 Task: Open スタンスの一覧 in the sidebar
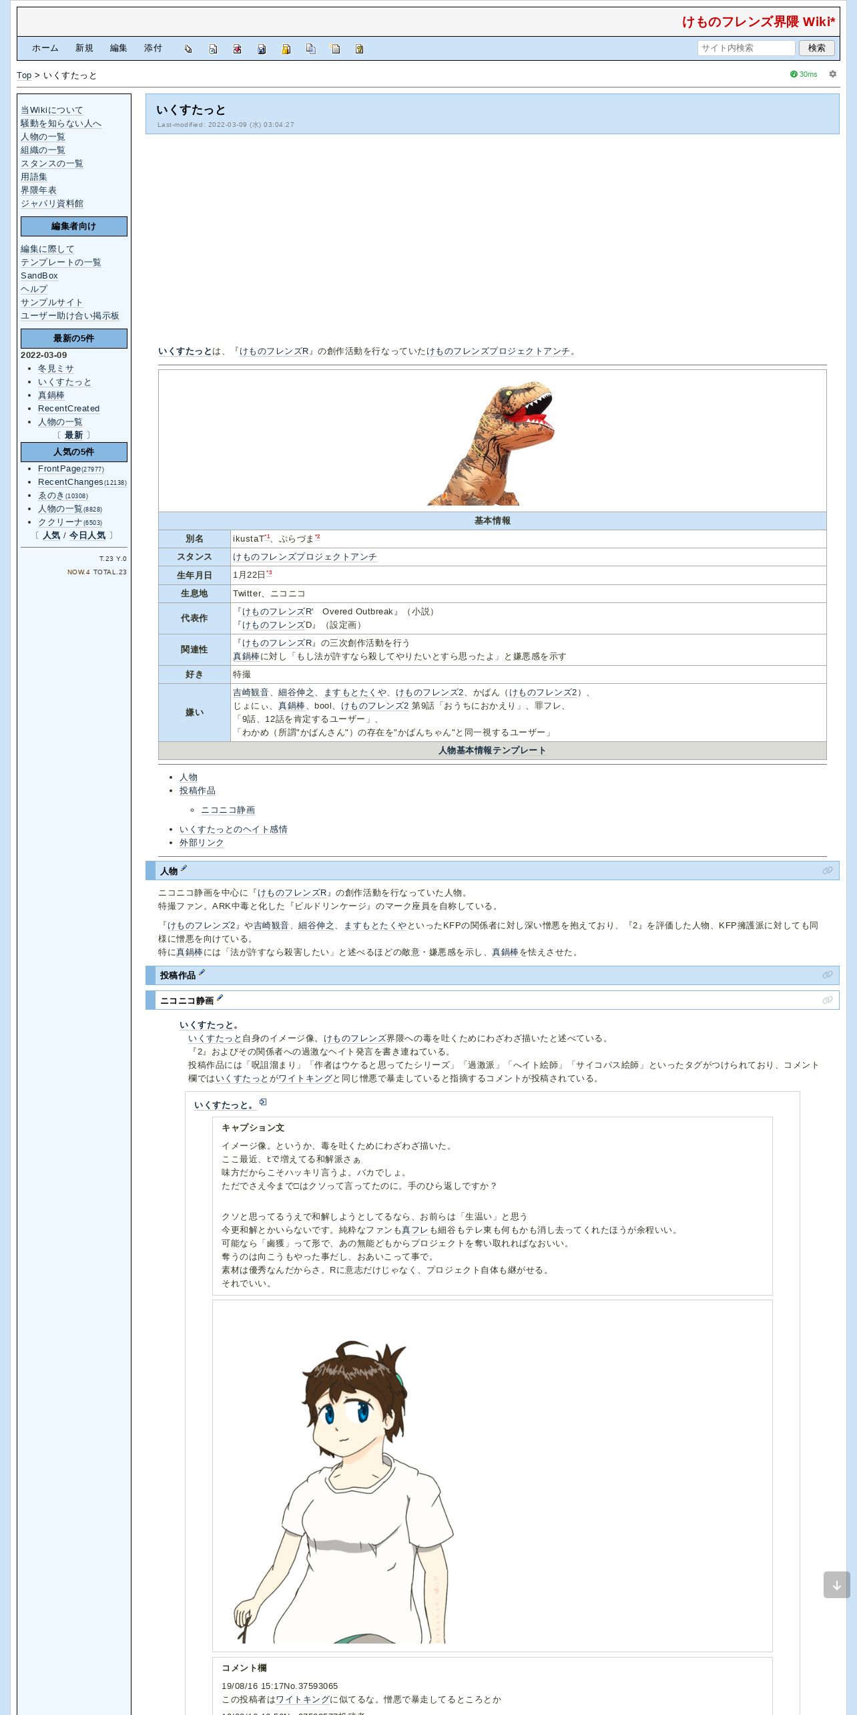pyautogui.click(x=52, y=164)
